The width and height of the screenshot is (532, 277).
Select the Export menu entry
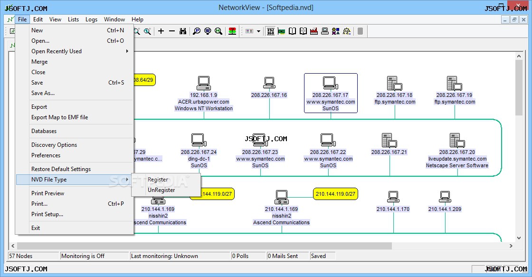pyautogui.click(x=75, y=107)
